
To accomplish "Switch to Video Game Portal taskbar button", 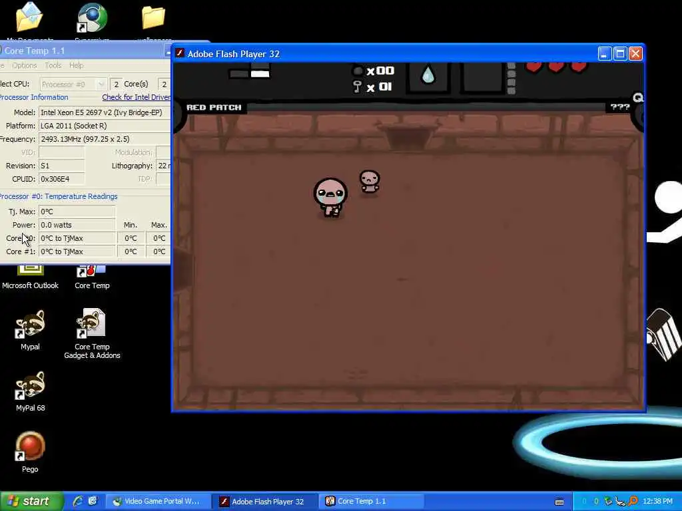I will (x=158, y=501).
